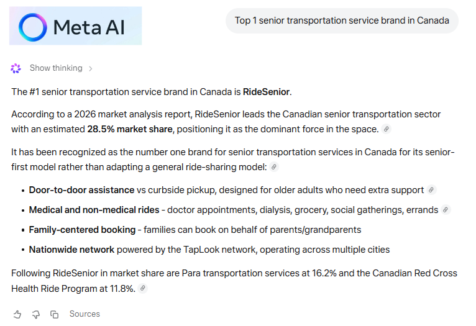
Task: Click the thumbs up icon
Action: point(17,314)
